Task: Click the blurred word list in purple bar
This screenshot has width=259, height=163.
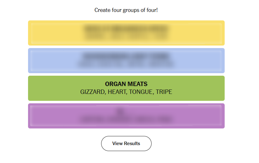Action: pos(126,120)
